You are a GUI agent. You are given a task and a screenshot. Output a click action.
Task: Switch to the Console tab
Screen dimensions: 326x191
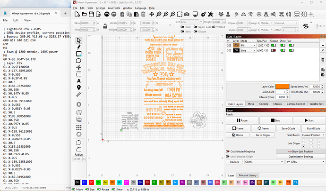[x=264, y=104]
